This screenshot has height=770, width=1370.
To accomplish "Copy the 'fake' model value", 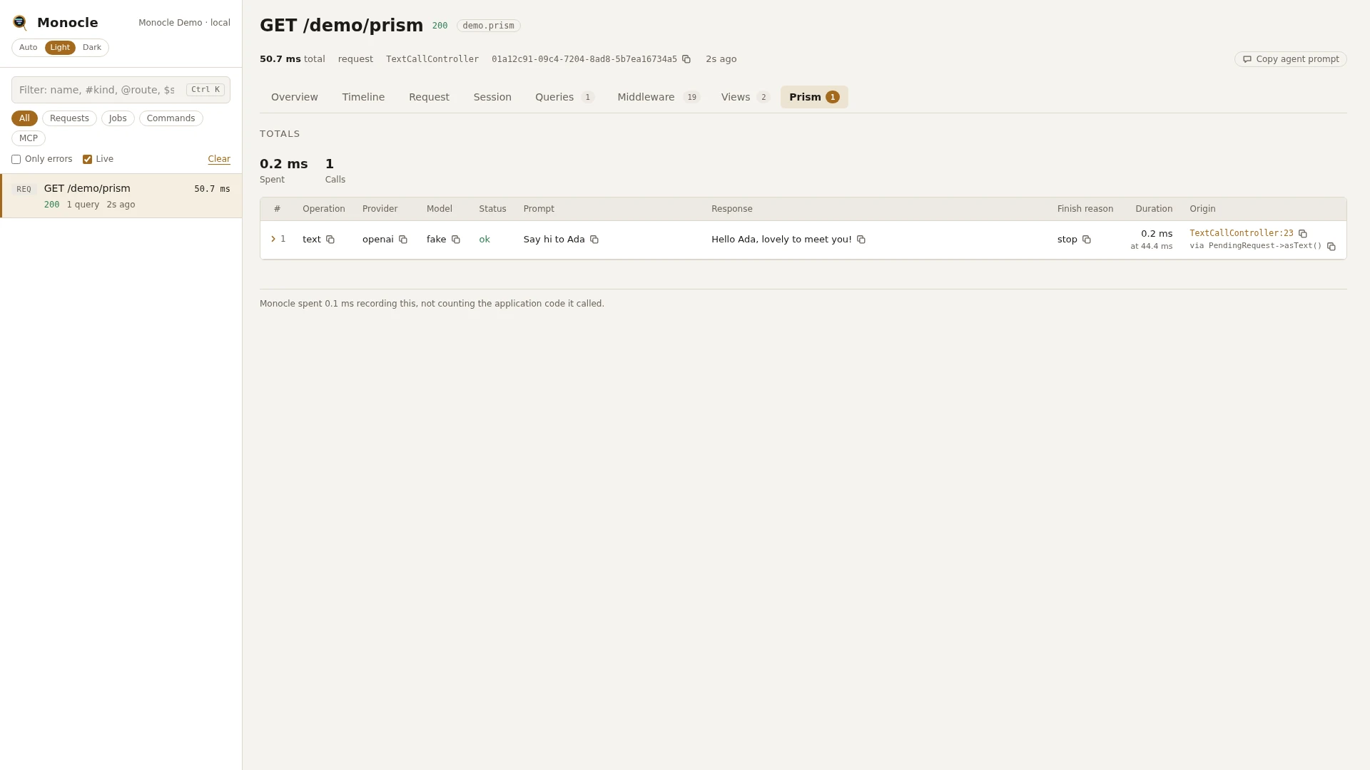I will 456,240.
